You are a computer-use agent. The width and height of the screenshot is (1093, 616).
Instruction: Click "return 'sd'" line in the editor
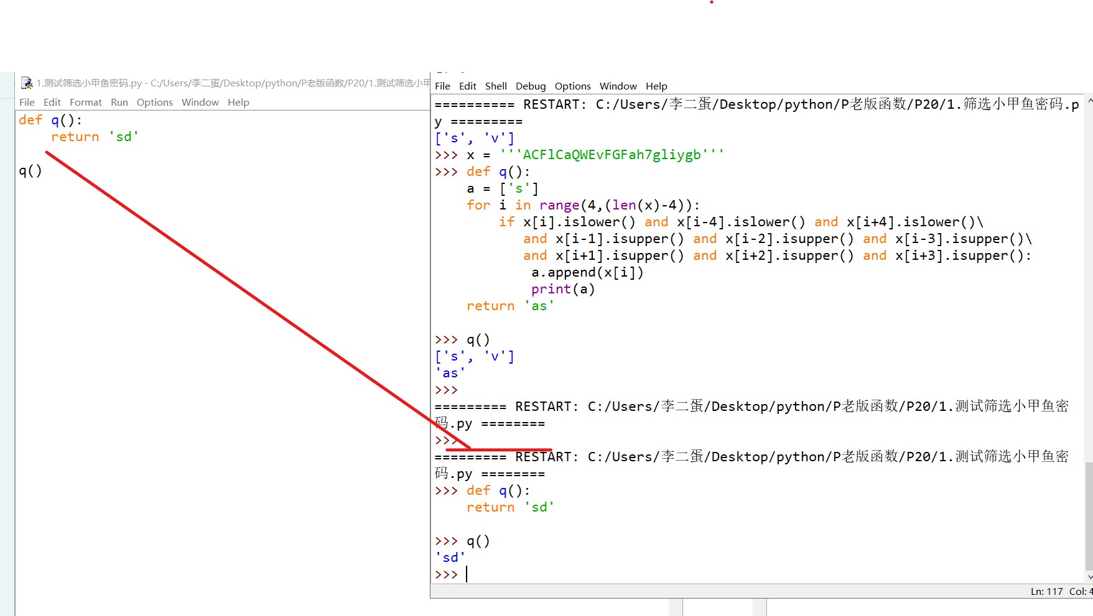pos(95,137)
